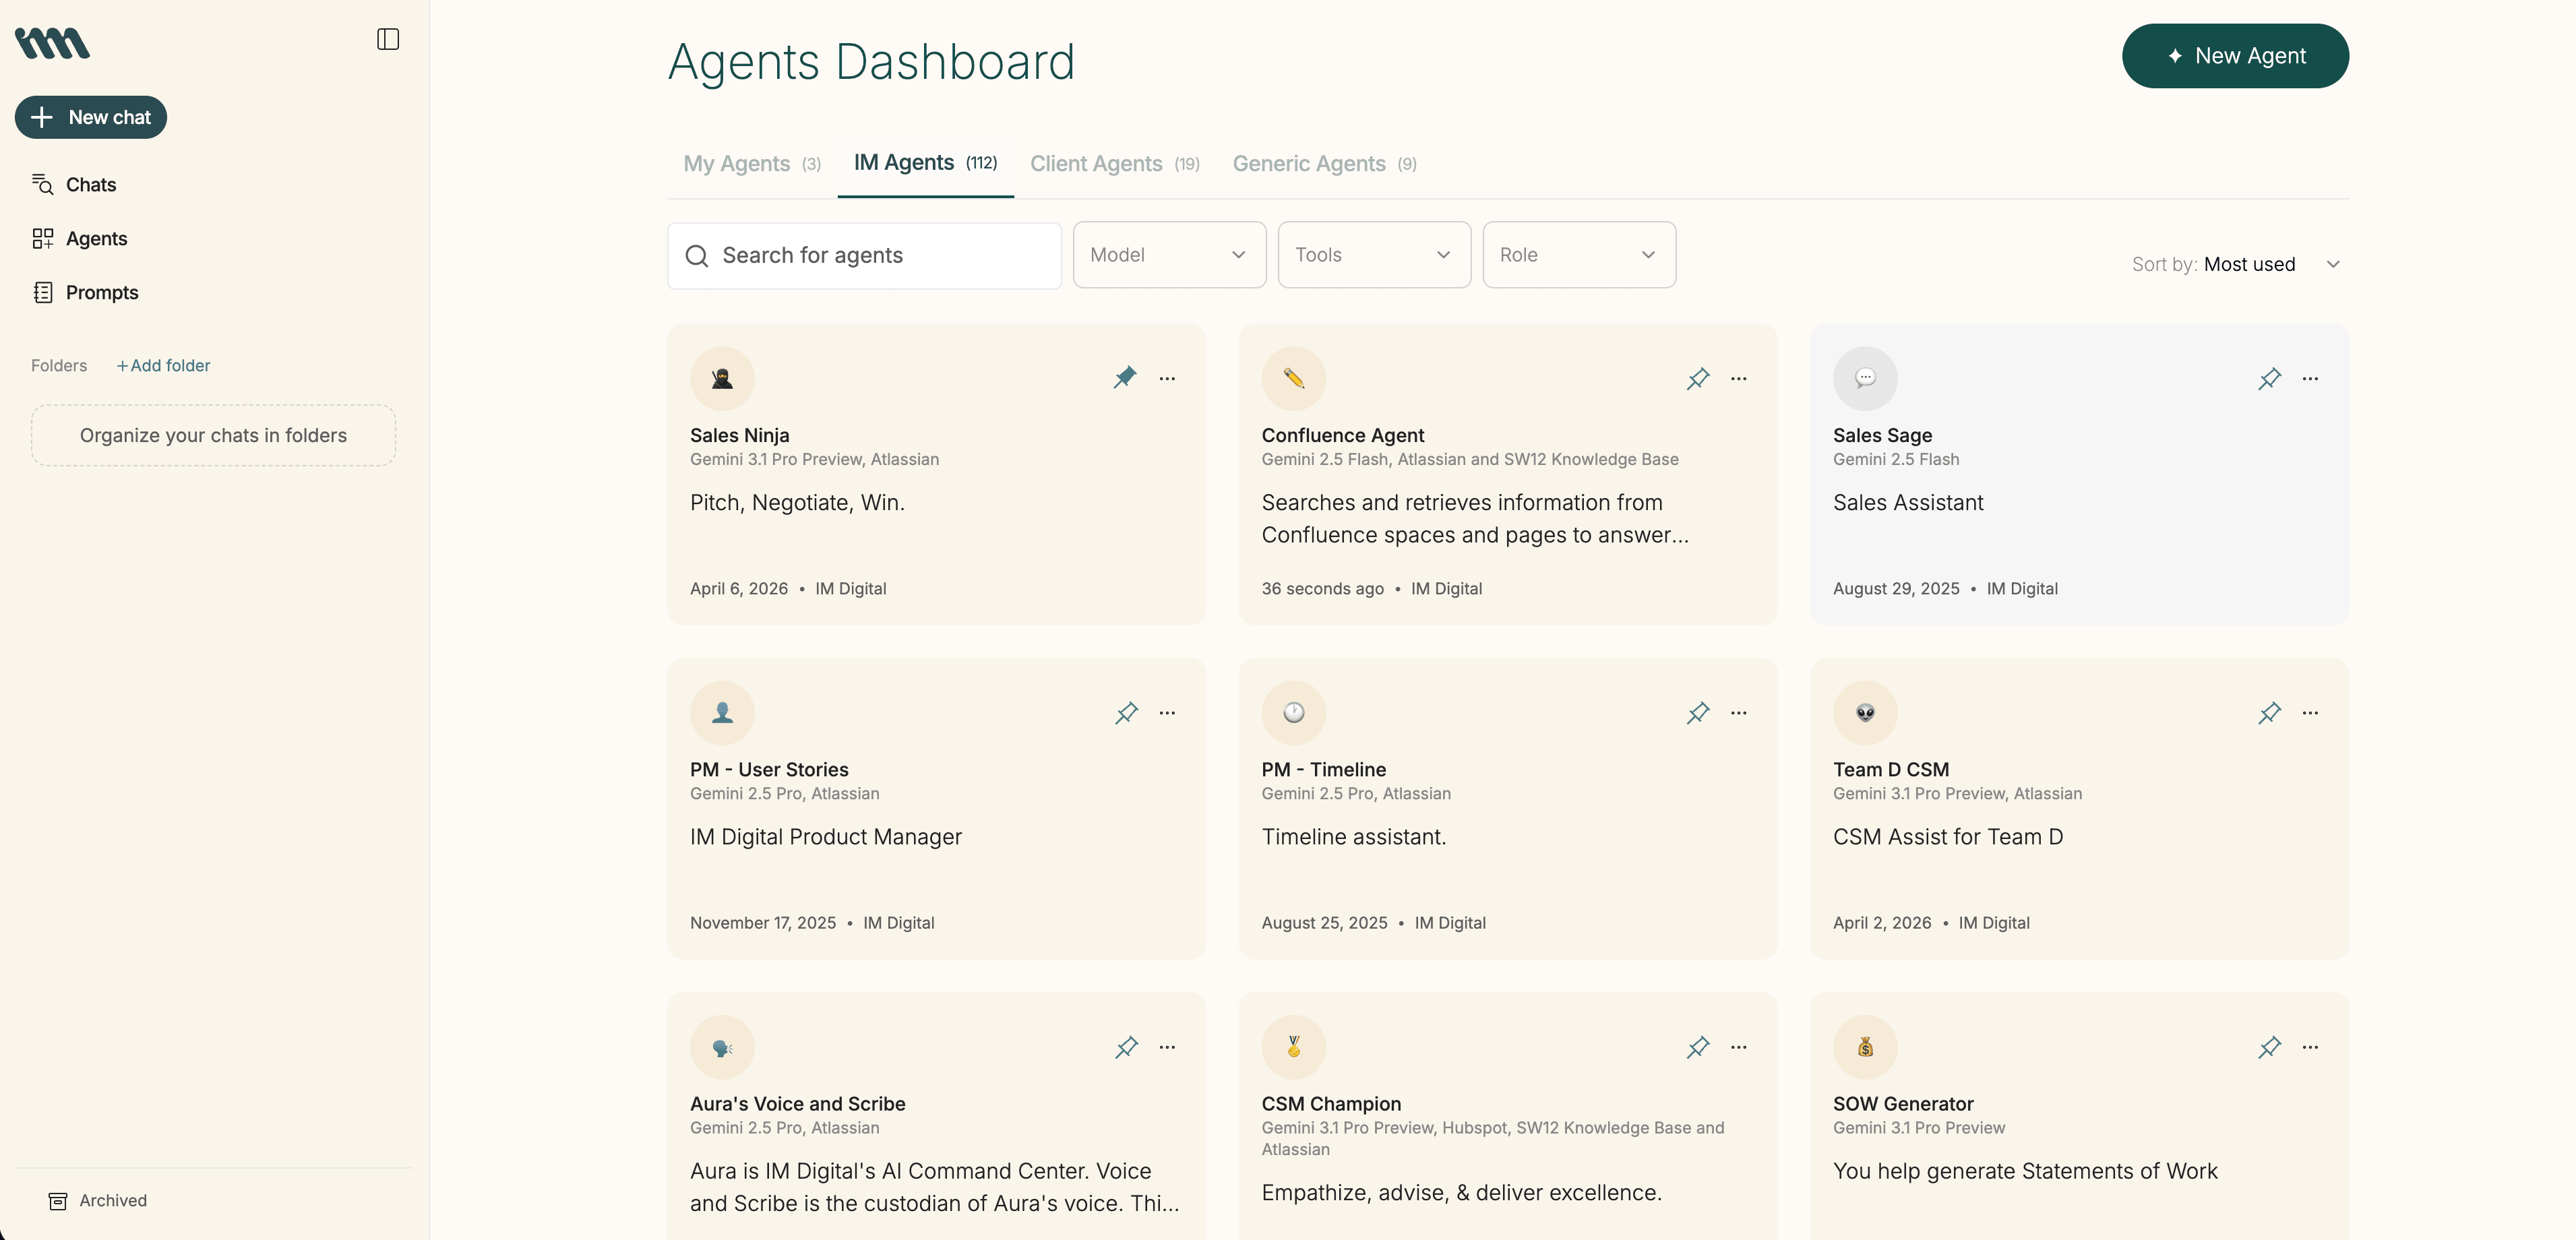Pin the Confluence Agent card
The image size is (2576, 1240).
coord(1697,378)
